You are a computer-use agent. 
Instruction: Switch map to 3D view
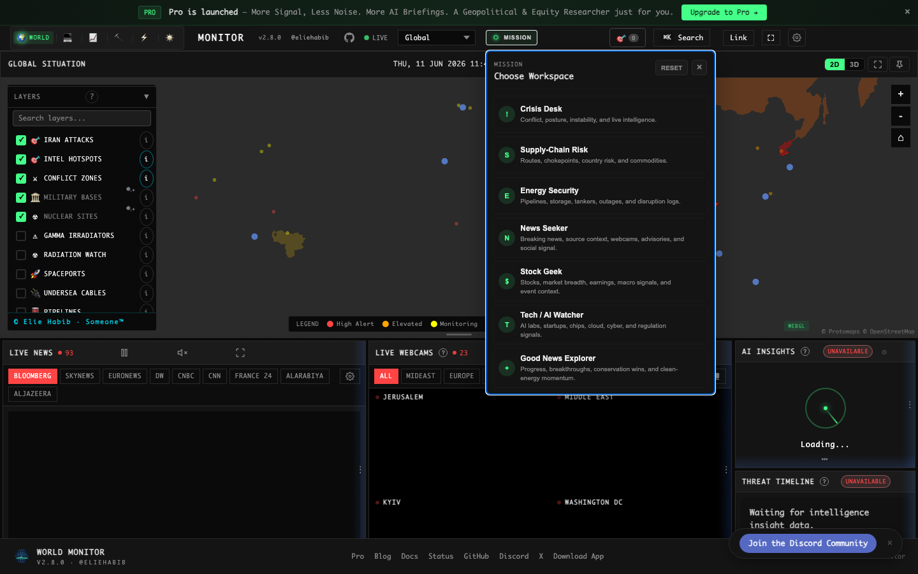click(854, 64)
